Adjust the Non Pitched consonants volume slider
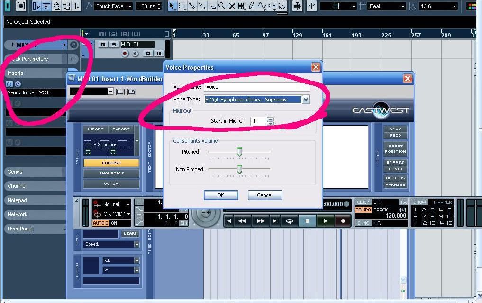482x303 pixels. pyautogui.click(x=239, y=169)
